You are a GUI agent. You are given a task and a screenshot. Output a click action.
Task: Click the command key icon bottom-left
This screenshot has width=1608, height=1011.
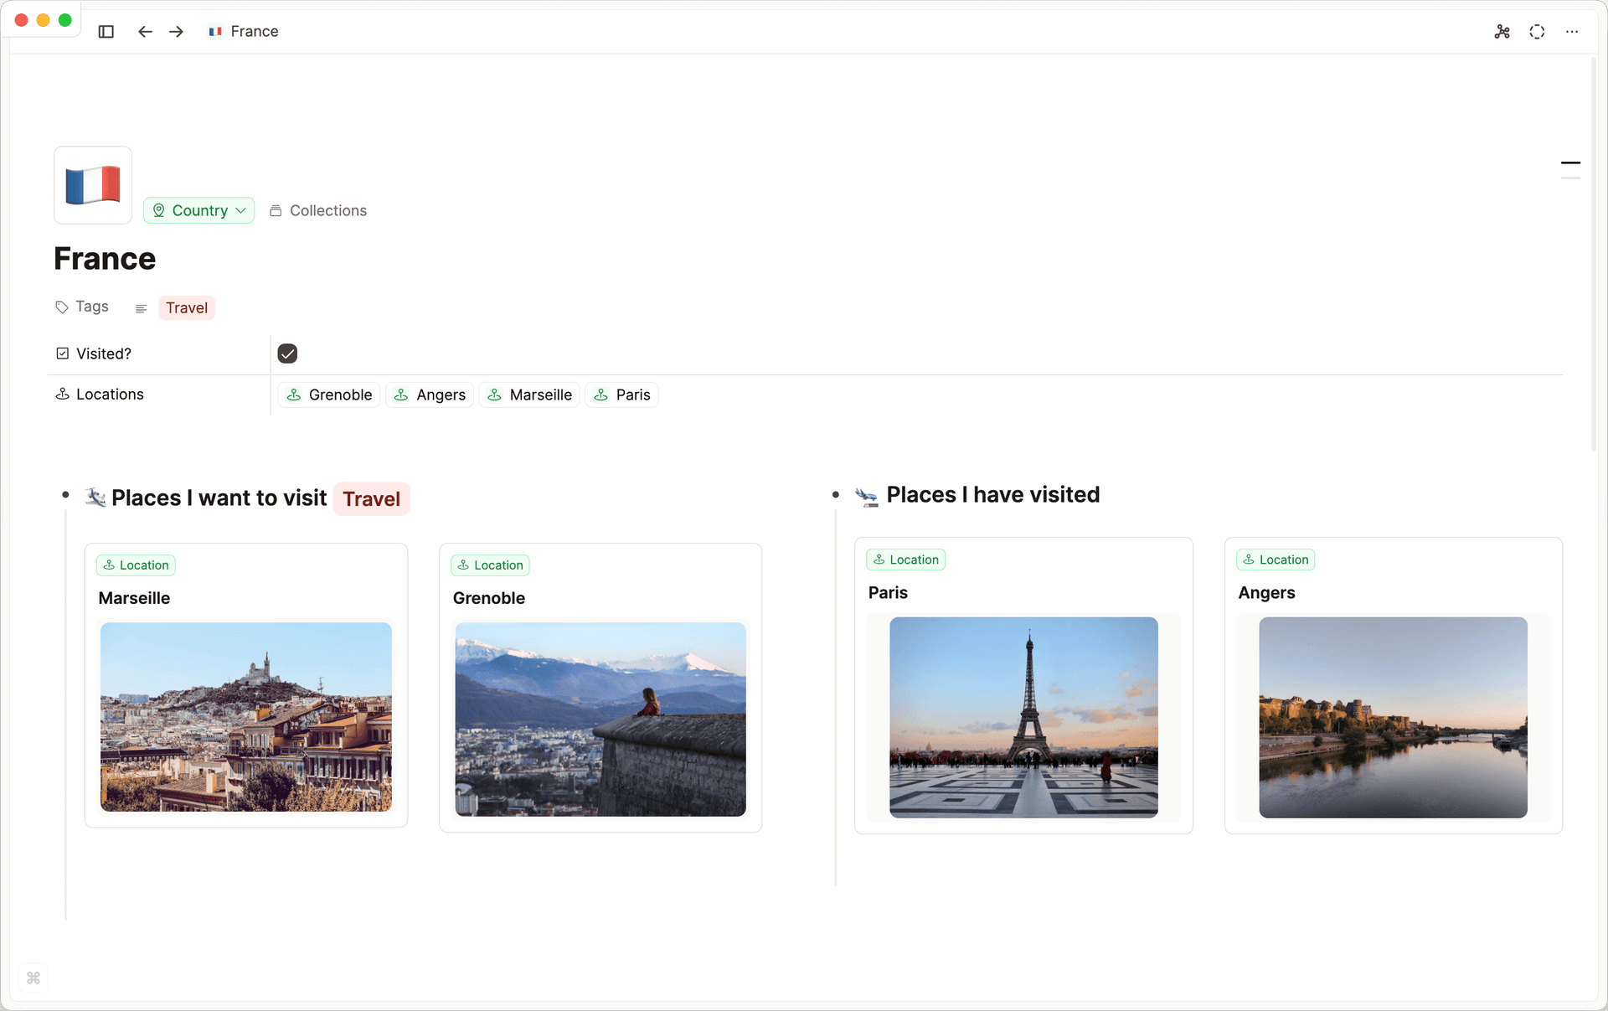pyautogui.click(x=33, y=977)
